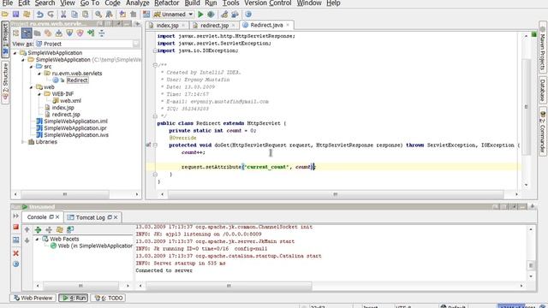Click Collapse All icon in Project toolbar

tap(101, 33)
